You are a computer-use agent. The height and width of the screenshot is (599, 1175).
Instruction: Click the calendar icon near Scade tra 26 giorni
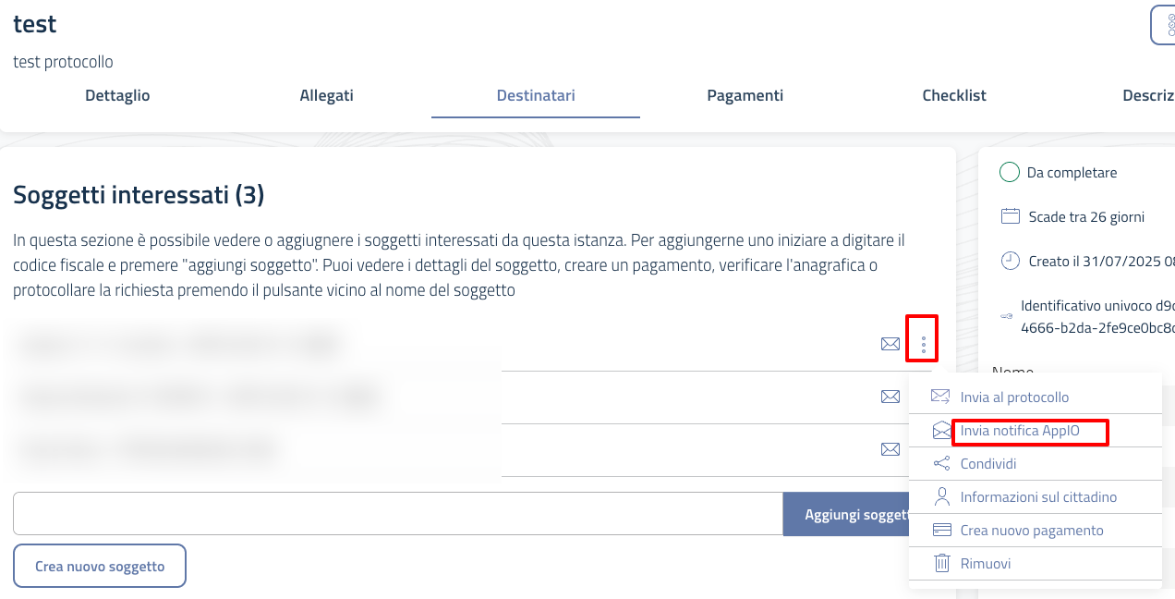click(x=1009, y=216)
